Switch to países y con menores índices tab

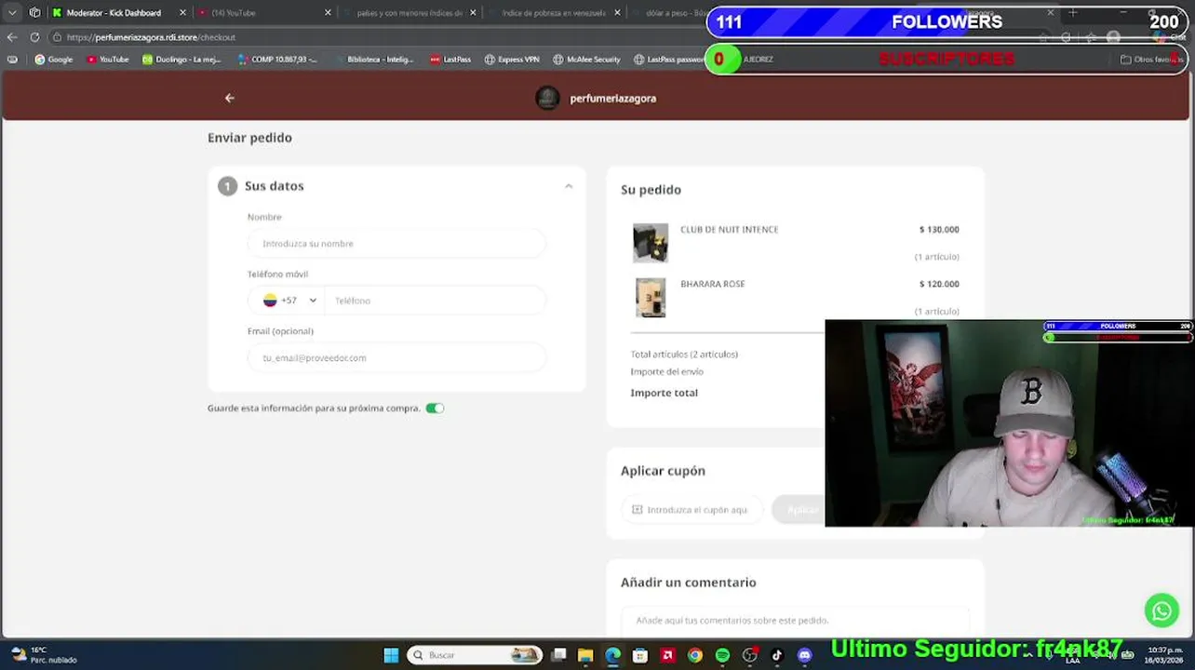(410, 13)
